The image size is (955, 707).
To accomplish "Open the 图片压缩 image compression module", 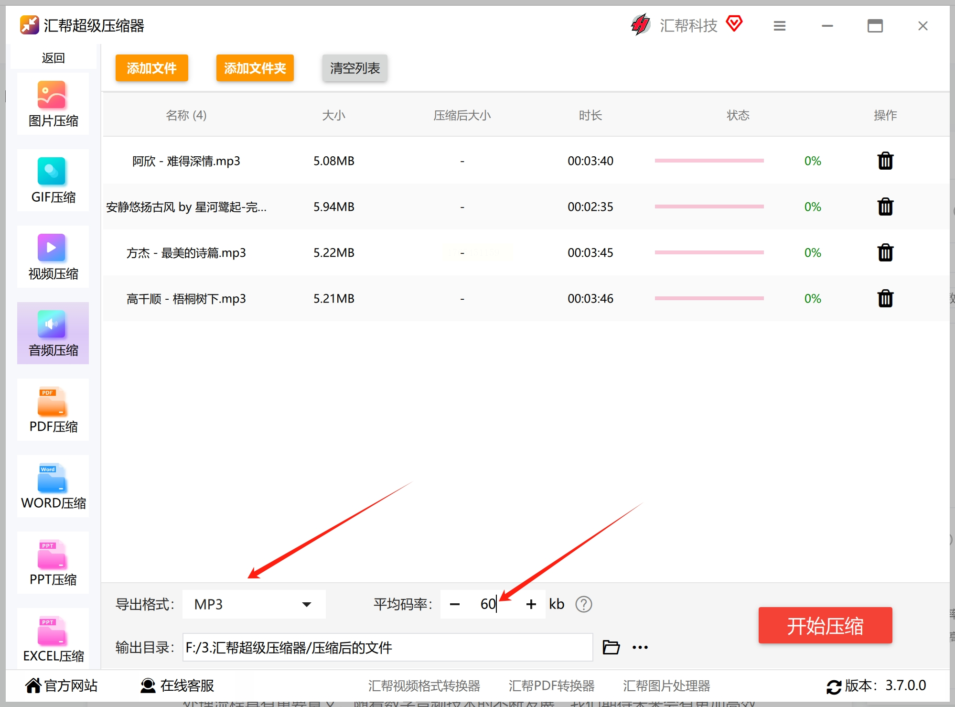I will pyautogui.click(x=53, y=104).
